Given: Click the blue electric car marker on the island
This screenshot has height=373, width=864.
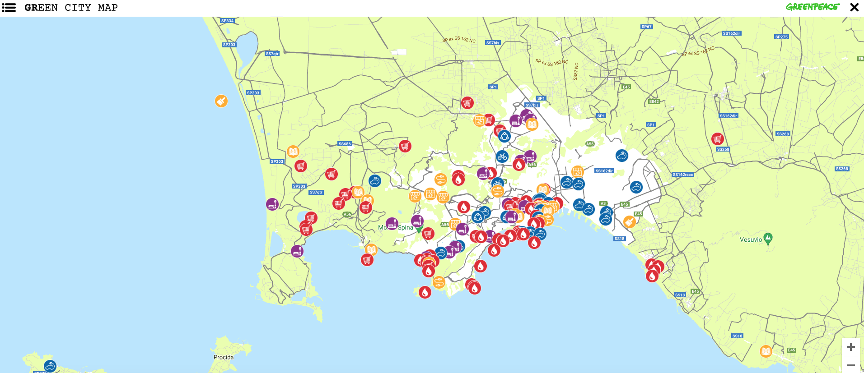Looking at the screenshot, I should pyautogui.click(x=50, y=366).
